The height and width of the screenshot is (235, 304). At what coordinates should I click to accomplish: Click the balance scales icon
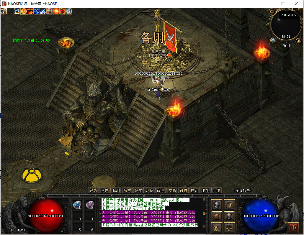[229, 228]
